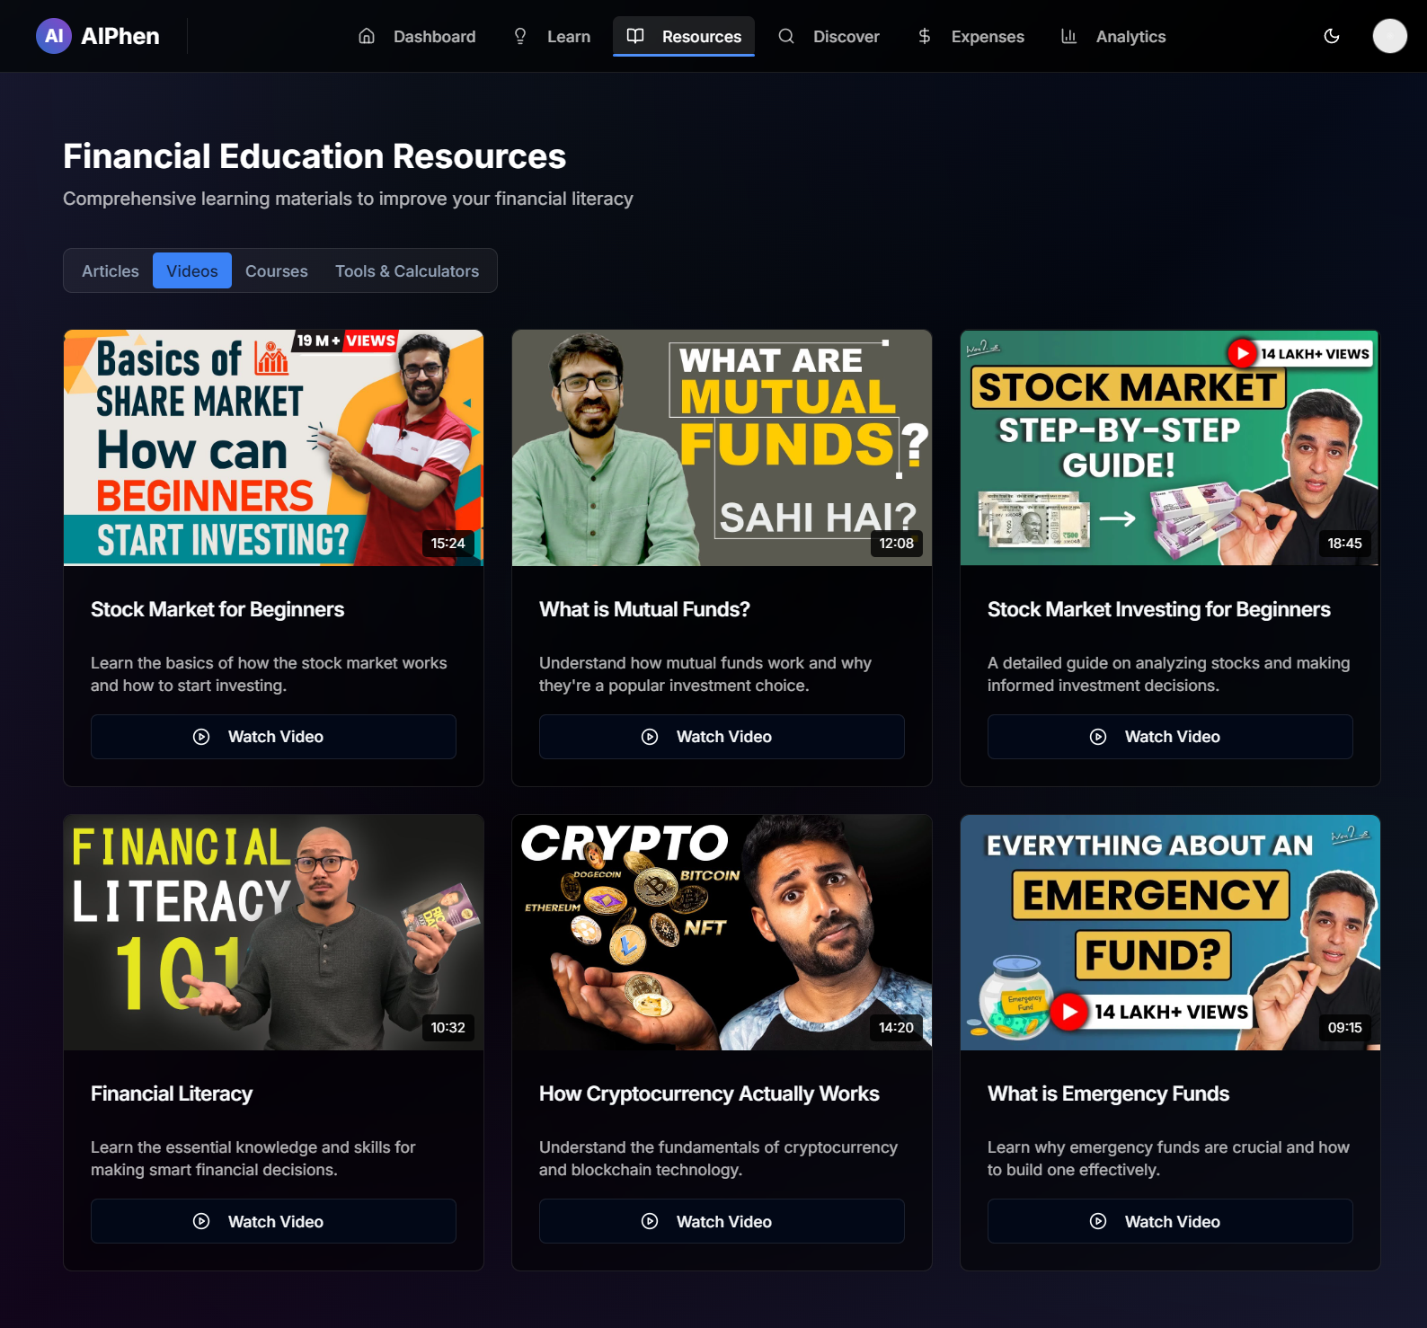Click the 10:32 duration badge
The height and width of the screenshot is (1328, 1427).
(448, 1027)
